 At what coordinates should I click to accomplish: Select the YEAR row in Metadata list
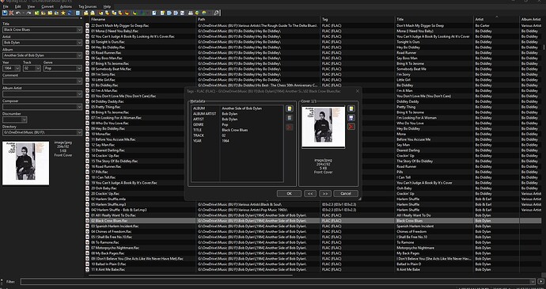(237, 141)
